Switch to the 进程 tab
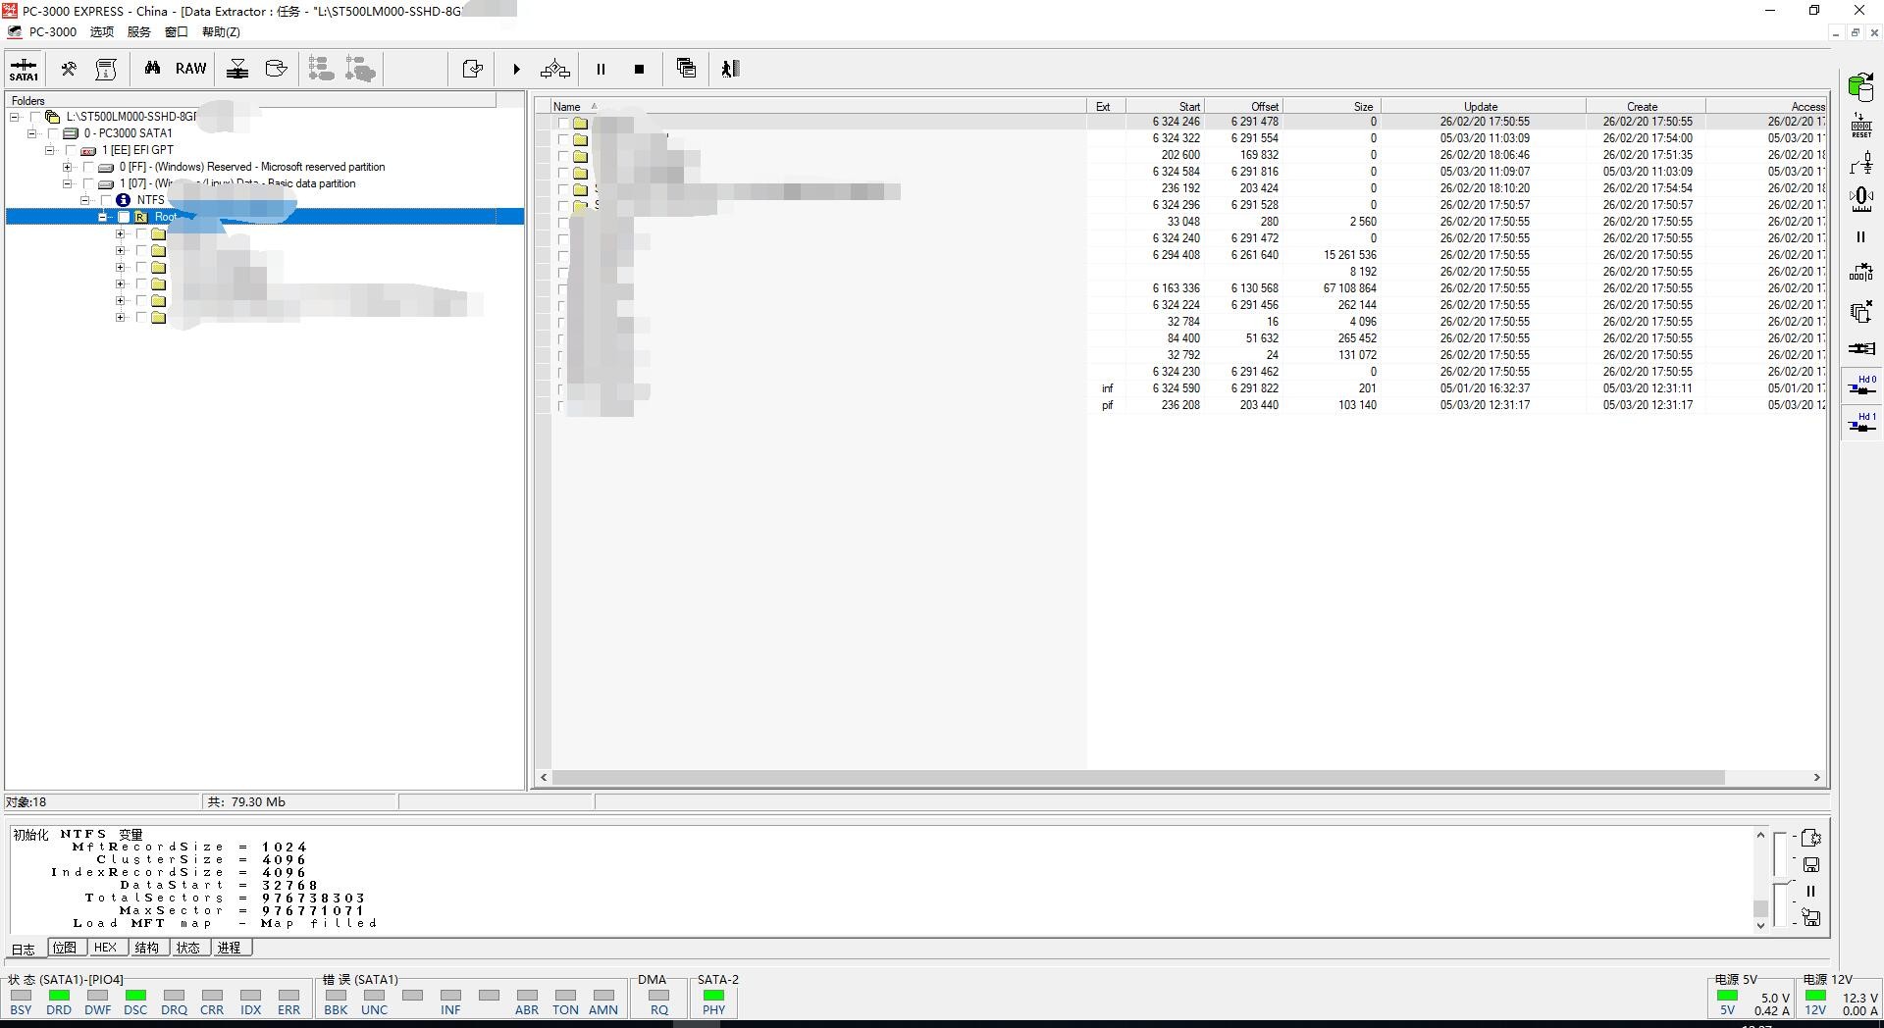The image size is (1884, 1028). pos(230,948)
